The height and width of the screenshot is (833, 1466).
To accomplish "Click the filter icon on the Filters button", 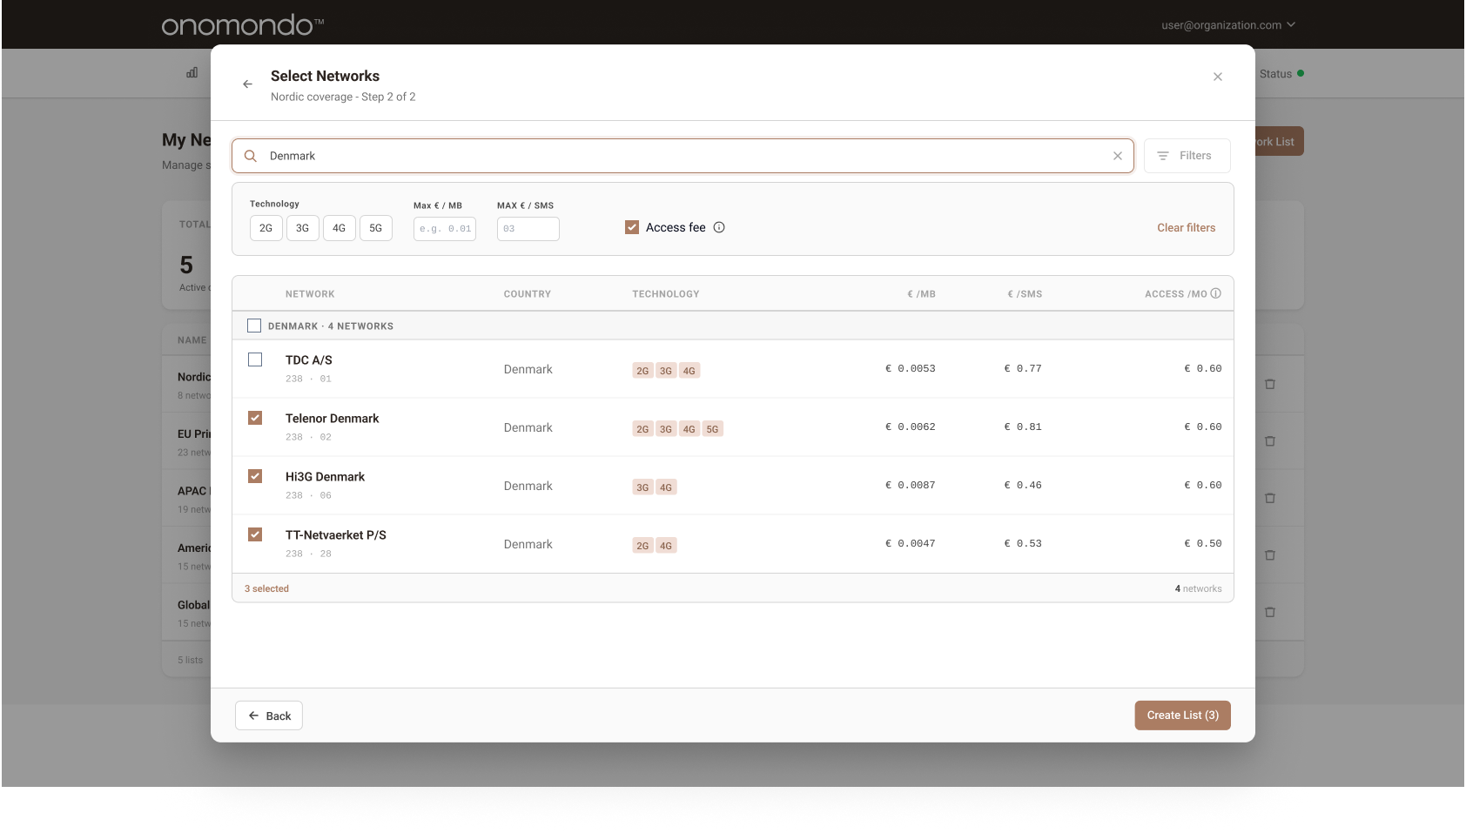I will (x=1164, y=155).
